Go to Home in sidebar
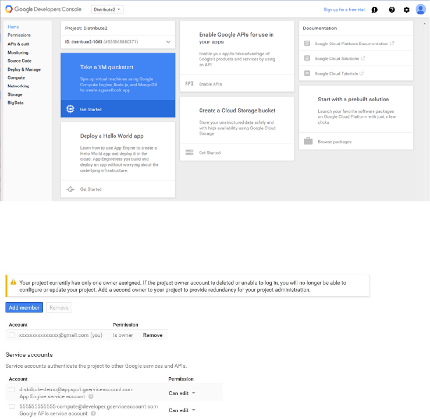 click(x=13, y=27)
